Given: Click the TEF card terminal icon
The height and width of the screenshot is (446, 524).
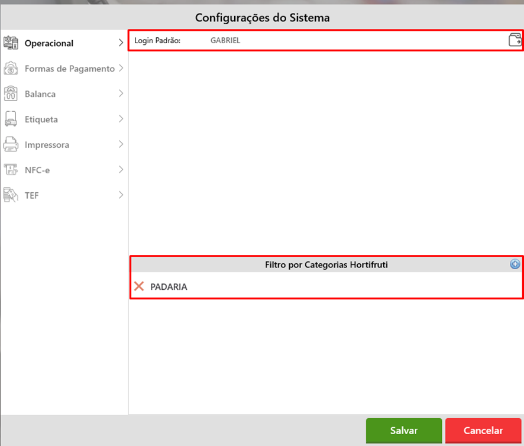Looking at the screenshot, I should pyautogui.click(x=11, y=195).
